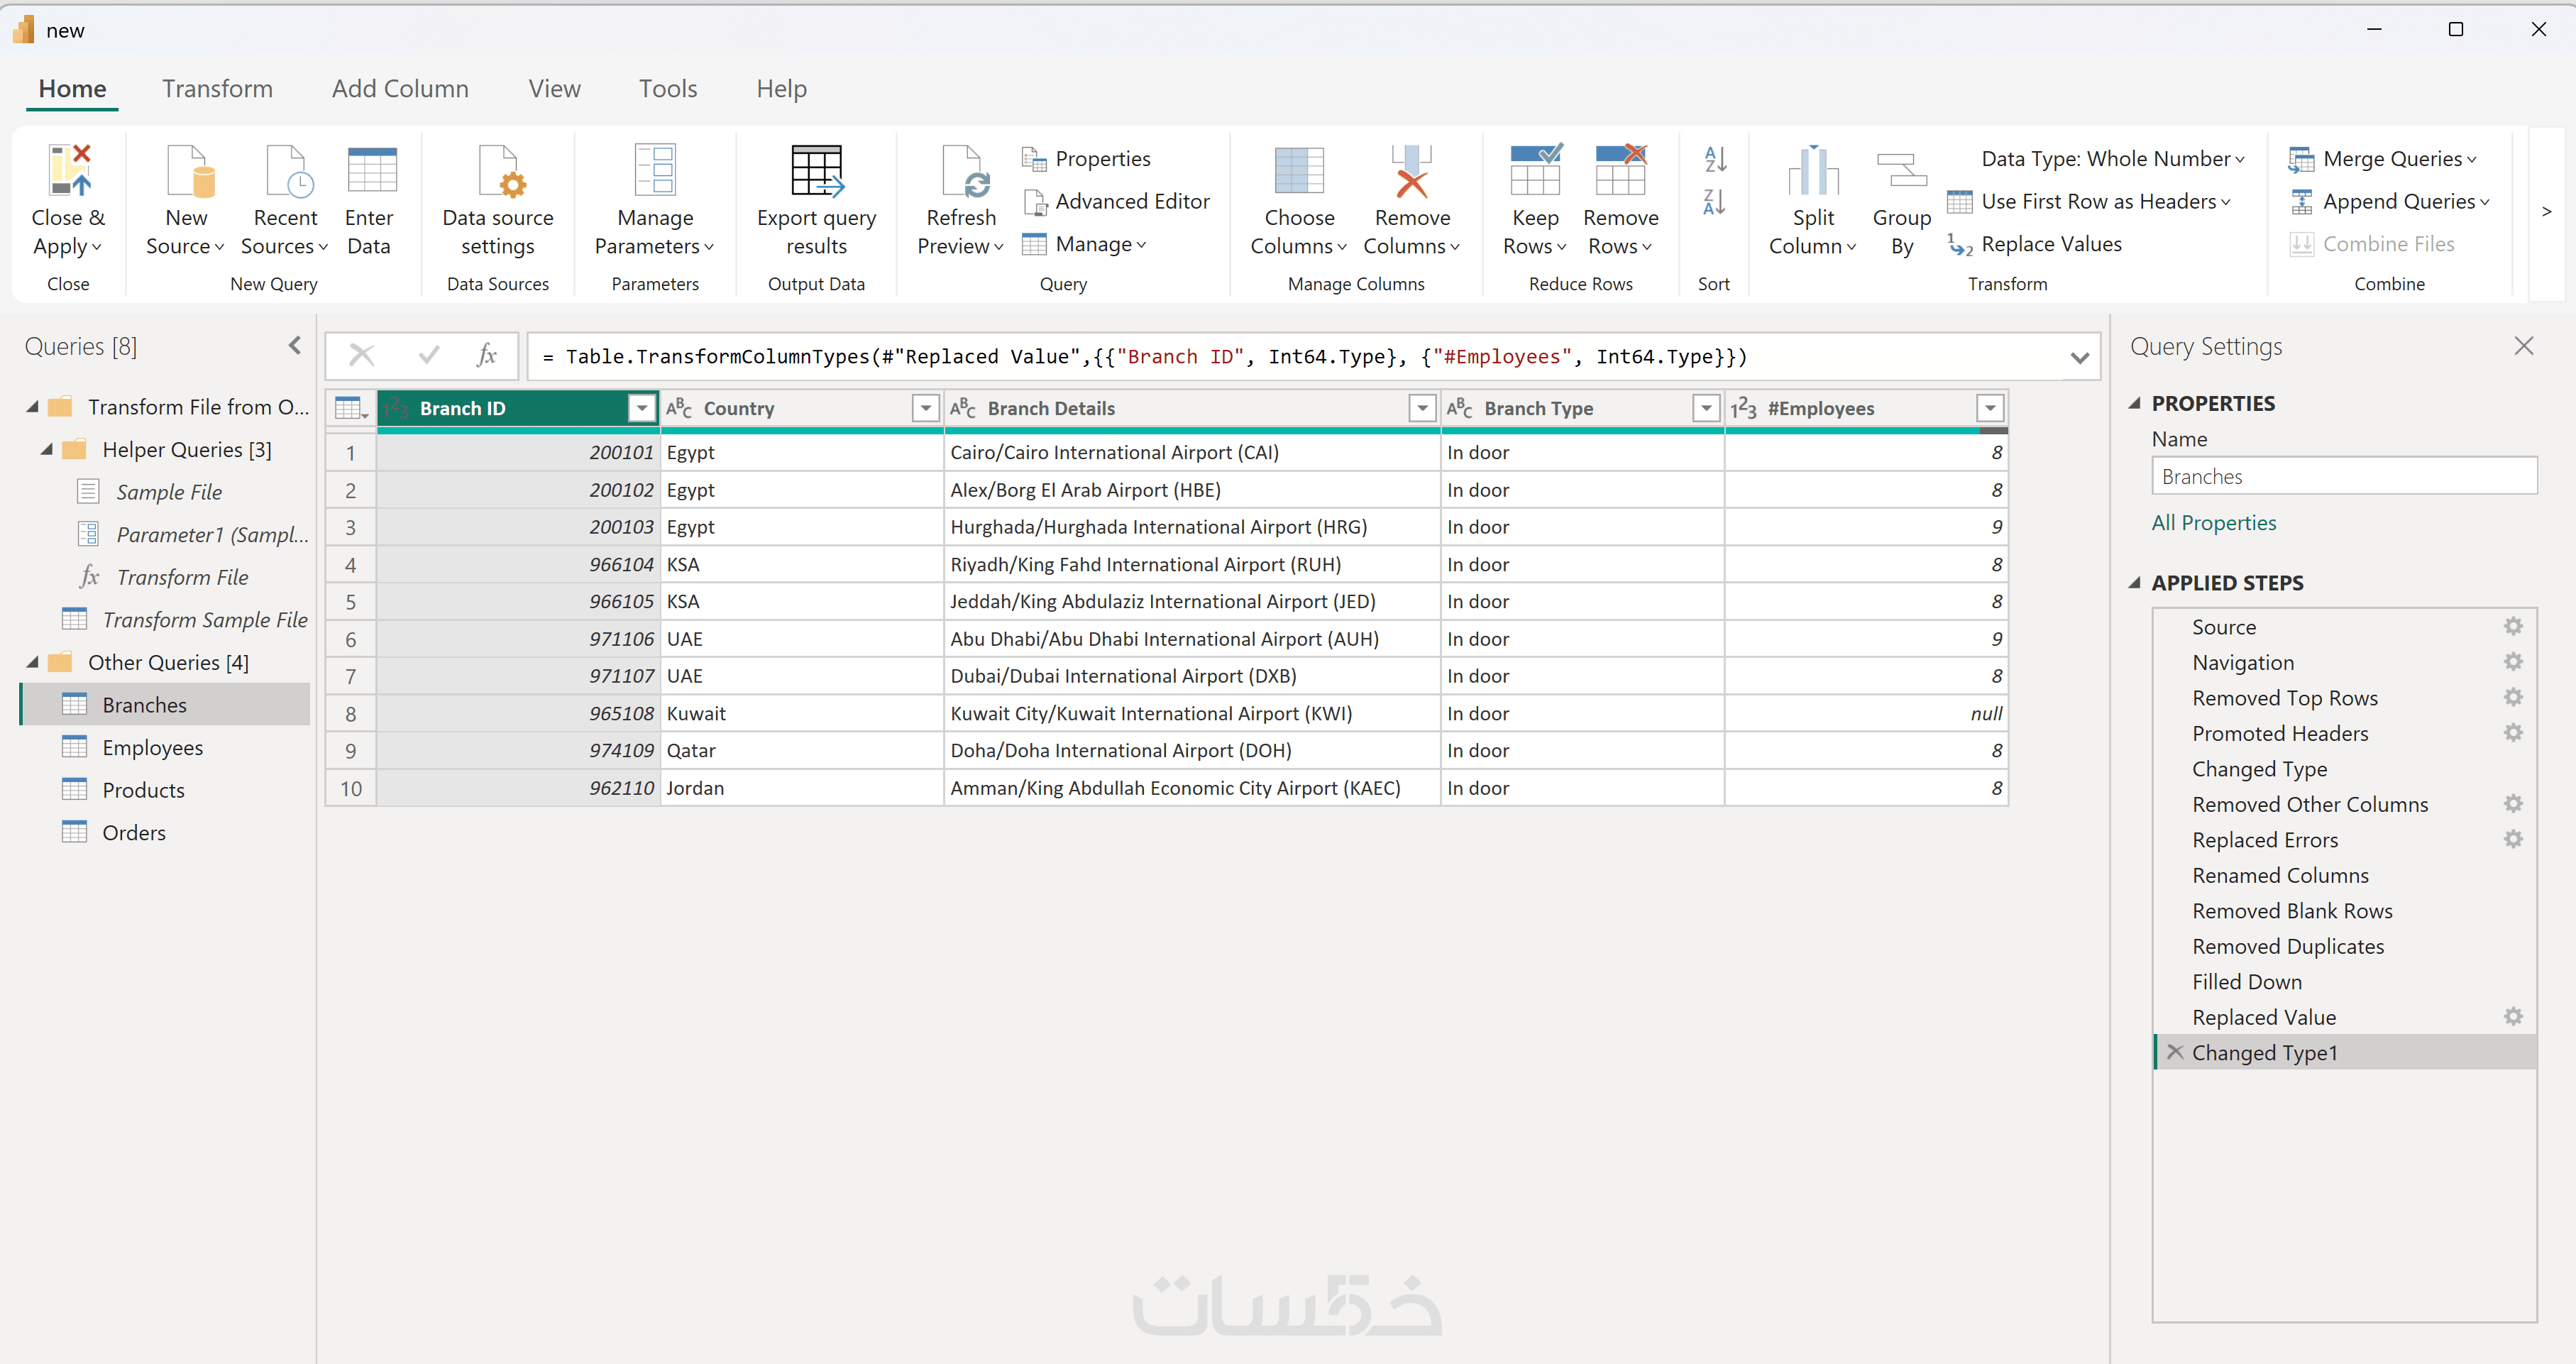Click the query Name input field
The image size is (2576, 1364).
[x=2343, y=477]
